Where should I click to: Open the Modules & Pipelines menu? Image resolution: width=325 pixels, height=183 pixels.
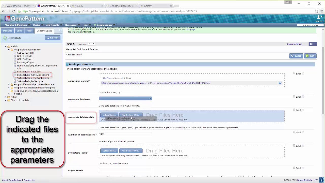point(17,25)
